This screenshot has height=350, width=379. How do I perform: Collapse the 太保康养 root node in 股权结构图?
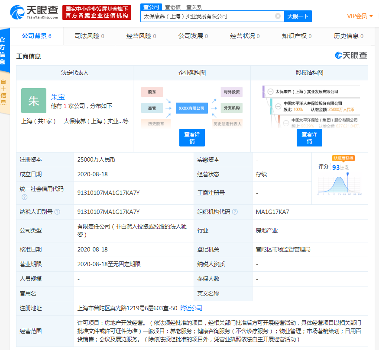pos(270,92)
